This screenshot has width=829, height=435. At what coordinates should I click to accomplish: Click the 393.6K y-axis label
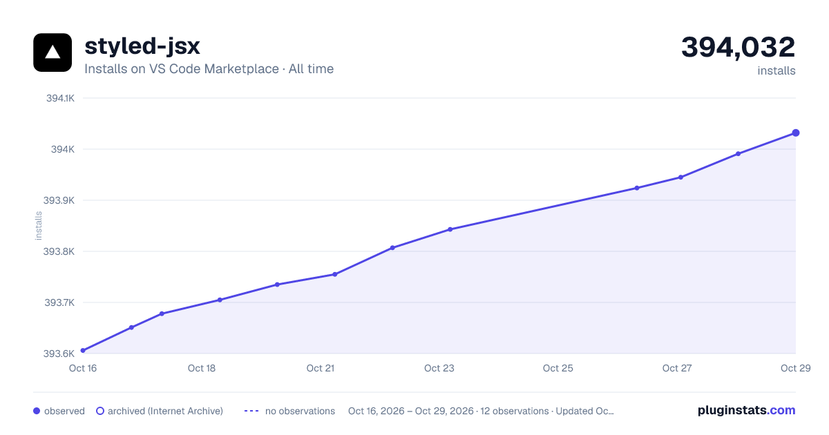(x=59, y=354)
